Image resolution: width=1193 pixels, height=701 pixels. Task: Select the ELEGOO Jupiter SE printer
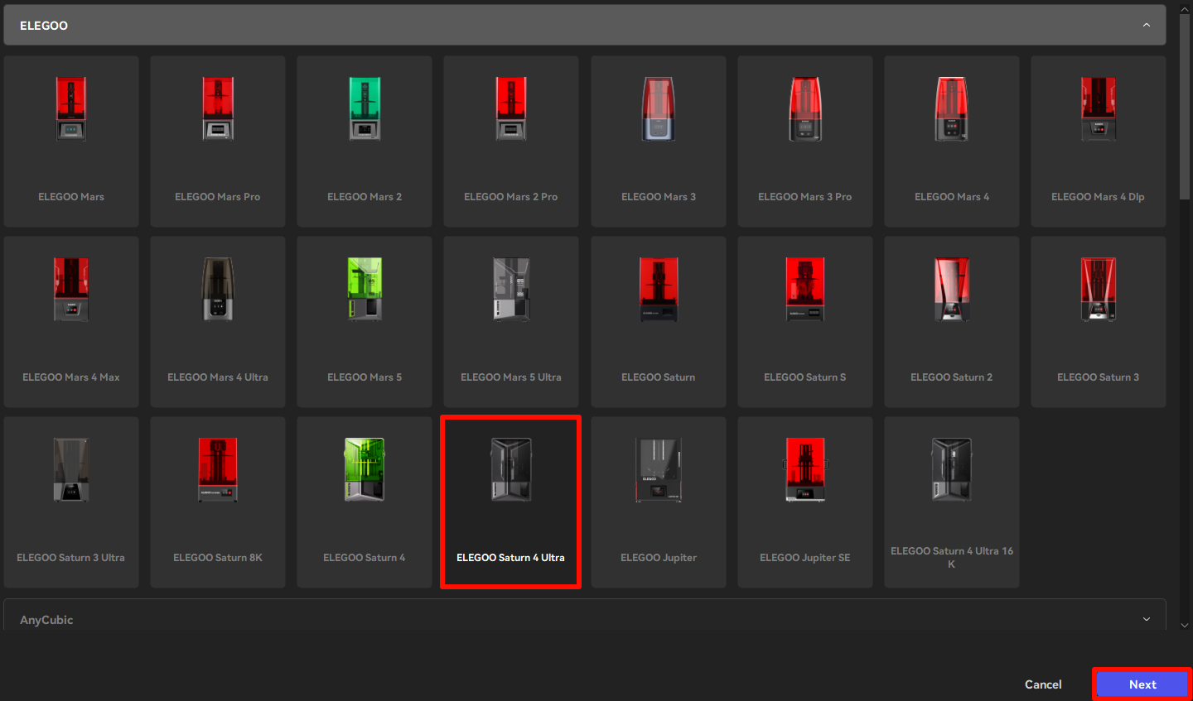coord(805,502)
